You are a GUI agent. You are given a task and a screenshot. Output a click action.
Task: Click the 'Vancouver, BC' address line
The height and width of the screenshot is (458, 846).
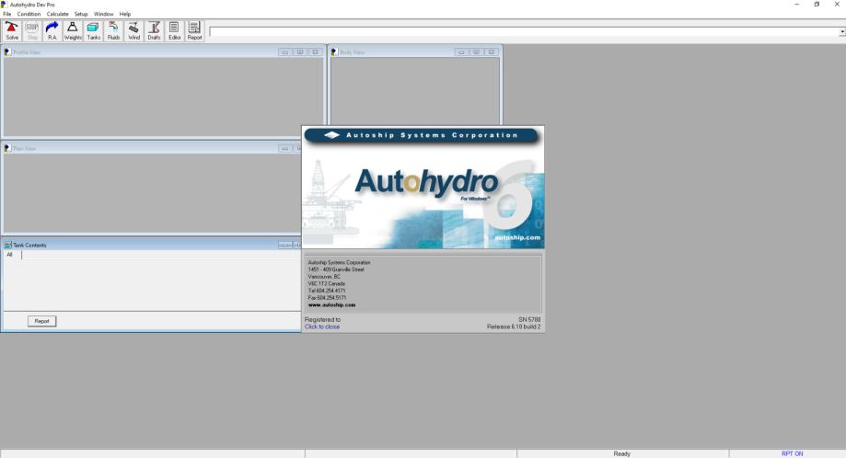click(324, 277)
